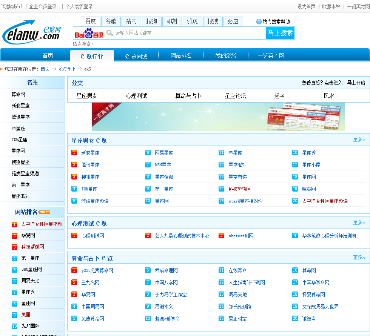370x336 pixels.
Task: Click rank badge 1 beside 新浪星座
Action: [x=74, y=153]
